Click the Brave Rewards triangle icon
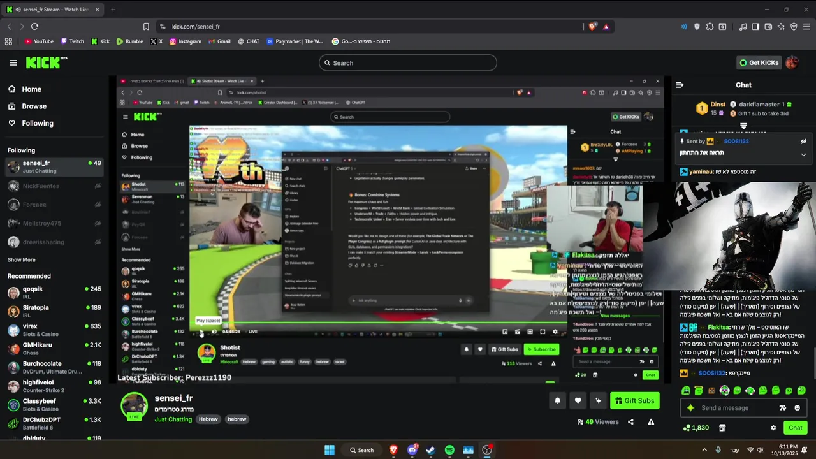The width and height of the screenshot is (816, 459). pyautogui.click(x=606, y=26)
